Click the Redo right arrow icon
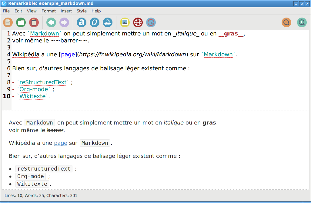The height and width of the screenshot is (203, 311). click(x=64, y=22)
